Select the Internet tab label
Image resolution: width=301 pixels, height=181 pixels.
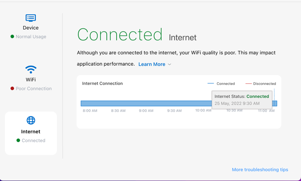pos(31,132)
